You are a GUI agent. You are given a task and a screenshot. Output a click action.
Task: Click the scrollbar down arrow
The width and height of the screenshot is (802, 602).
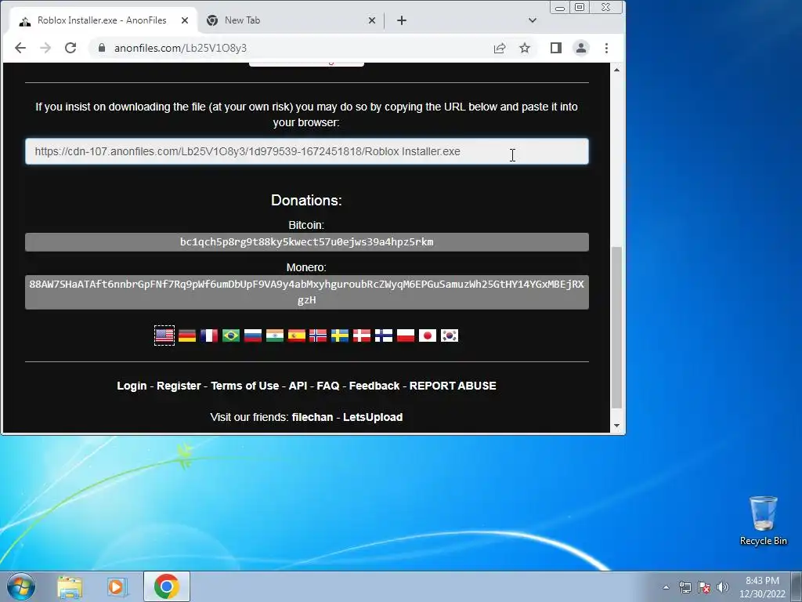617,426
